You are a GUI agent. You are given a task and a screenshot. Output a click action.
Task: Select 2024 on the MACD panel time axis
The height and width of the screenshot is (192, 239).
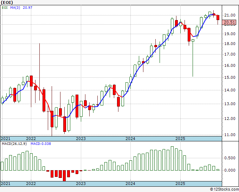[130, 184]
